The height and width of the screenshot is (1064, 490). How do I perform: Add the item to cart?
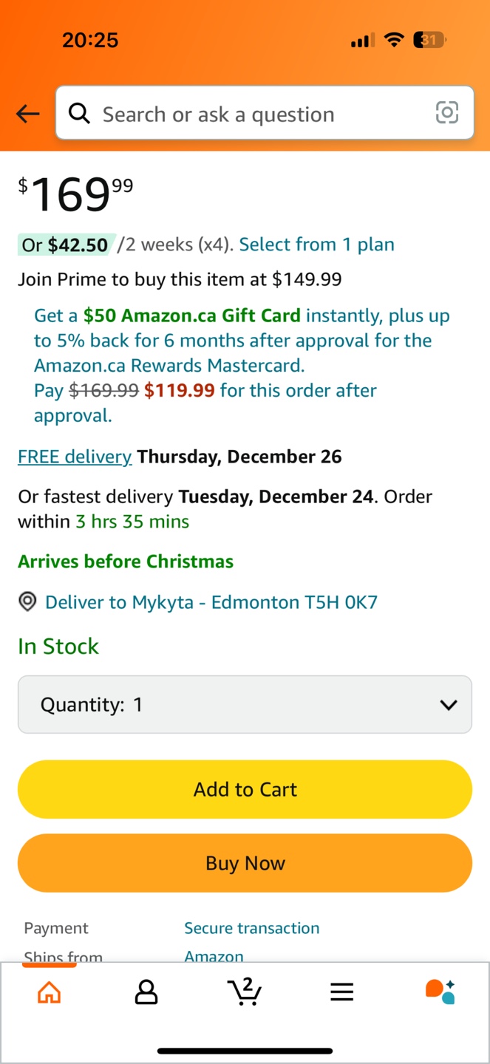[245, 789]
